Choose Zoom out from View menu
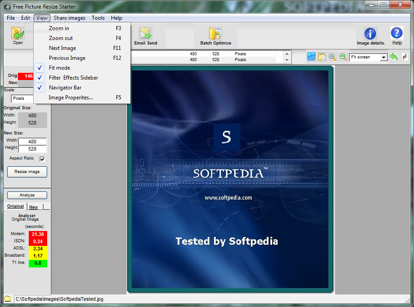The width and height of the screenshot is (414, 307). pyautogui.click(x=82, y=38)
